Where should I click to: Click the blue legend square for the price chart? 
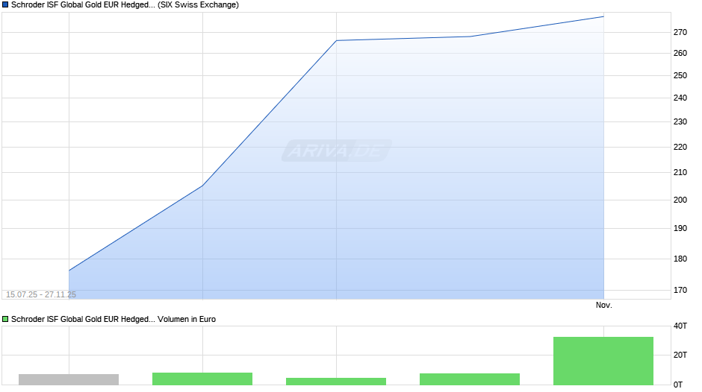pyautogui.click(x=5, y=5)
